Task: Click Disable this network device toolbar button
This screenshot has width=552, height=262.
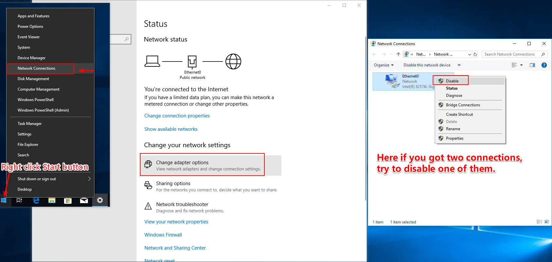Action: tap(427, 65)
